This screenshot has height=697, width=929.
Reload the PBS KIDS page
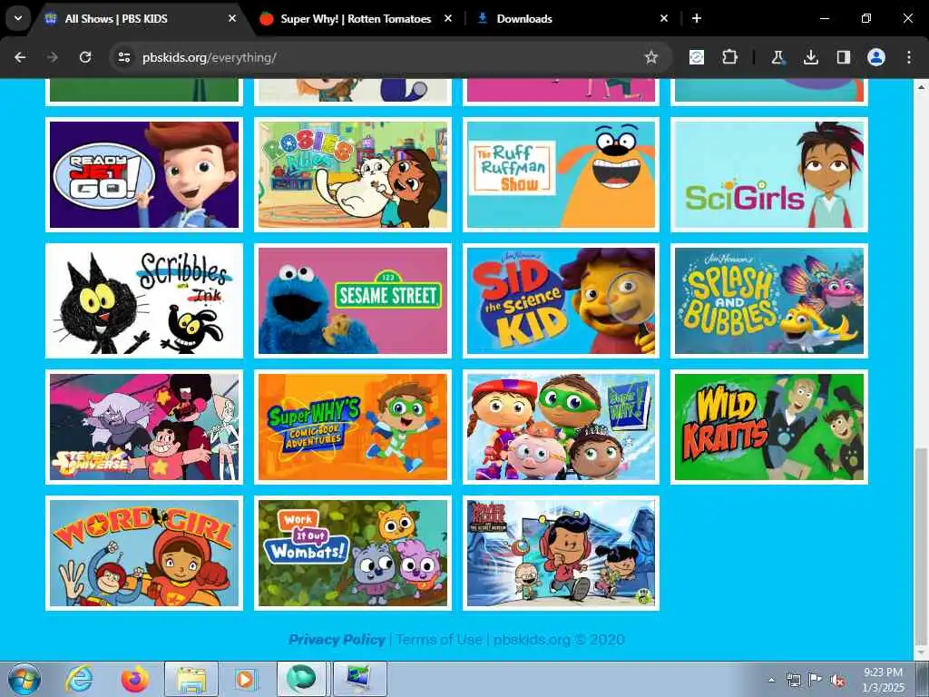(x=85, y=57)
